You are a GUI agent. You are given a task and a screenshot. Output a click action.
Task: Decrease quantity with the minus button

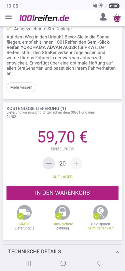49,163
